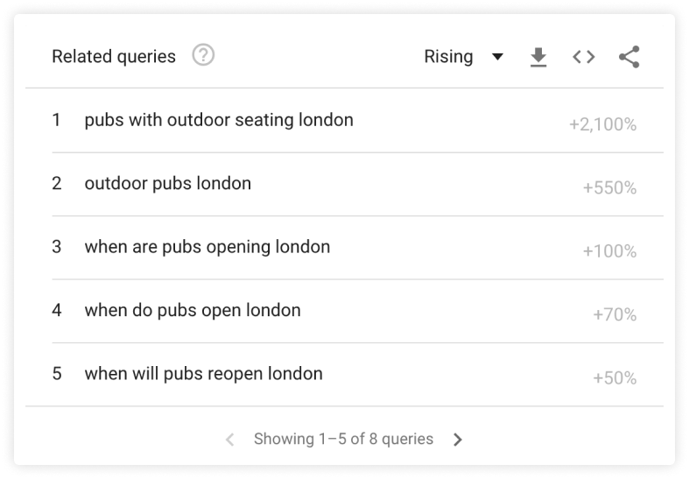The height and width of the screenshot is (479, 689).
Task: Select 'when do pubs open london' query
Action: (193, 310)
